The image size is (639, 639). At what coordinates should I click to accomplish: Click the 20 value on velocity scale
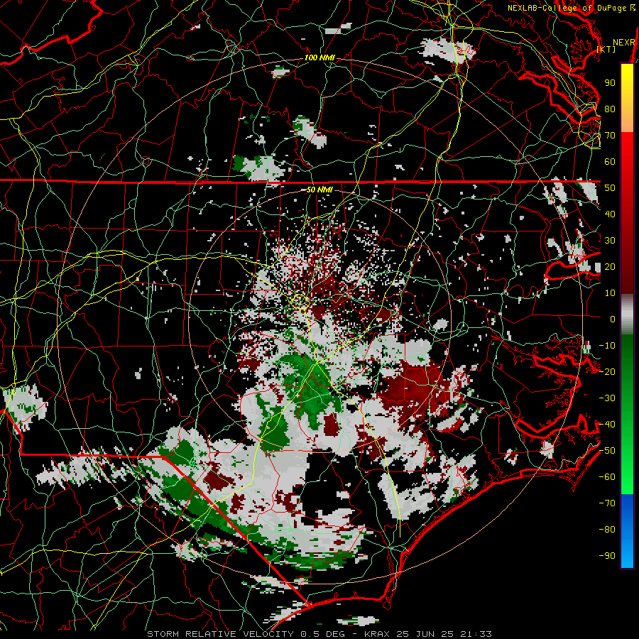pyautogui.click(x=610, y=266)
